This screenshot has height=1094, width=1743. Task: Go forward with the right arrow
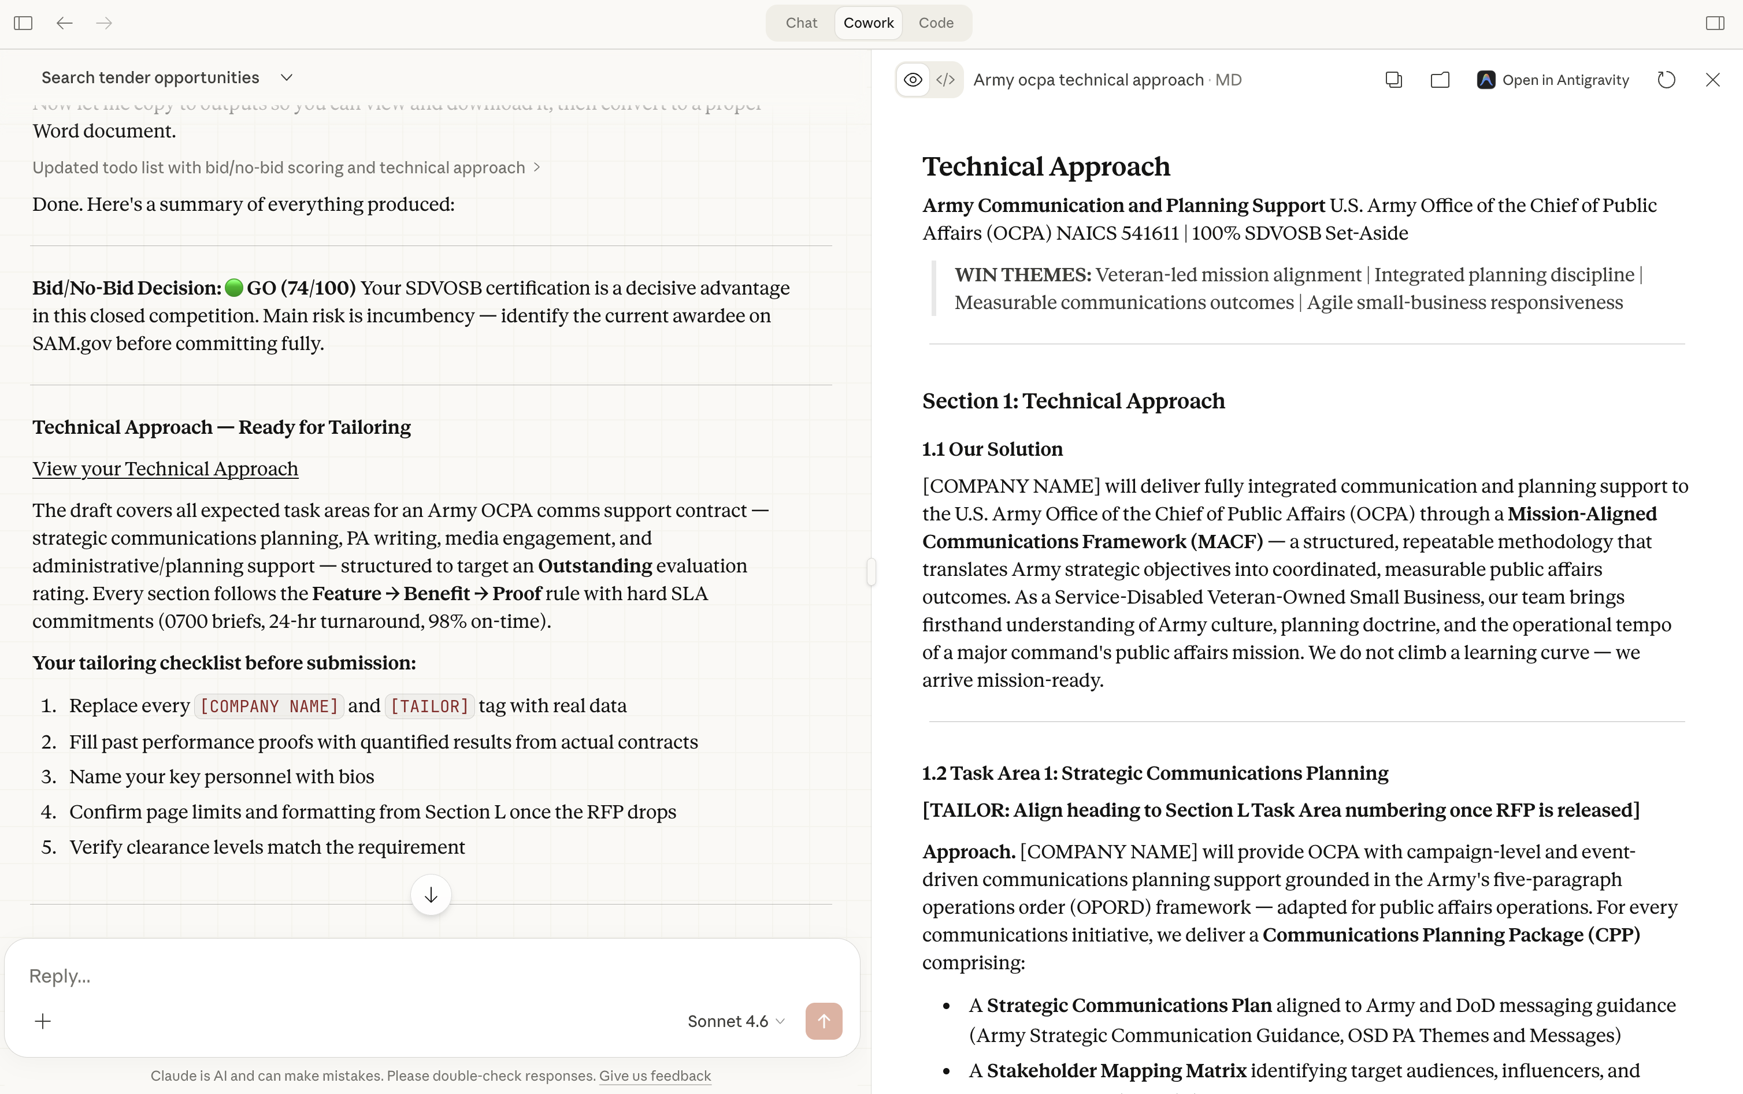coord(104,23)
